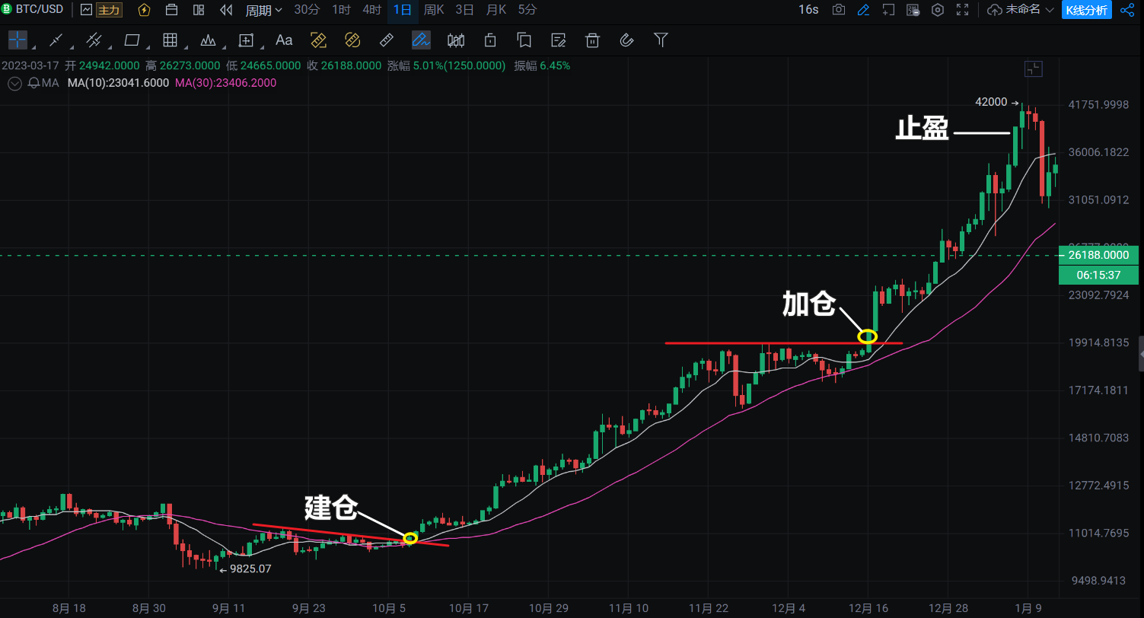Enter fullscreen chart mode
Viewport: 1144px width, 618px height.
963,10
